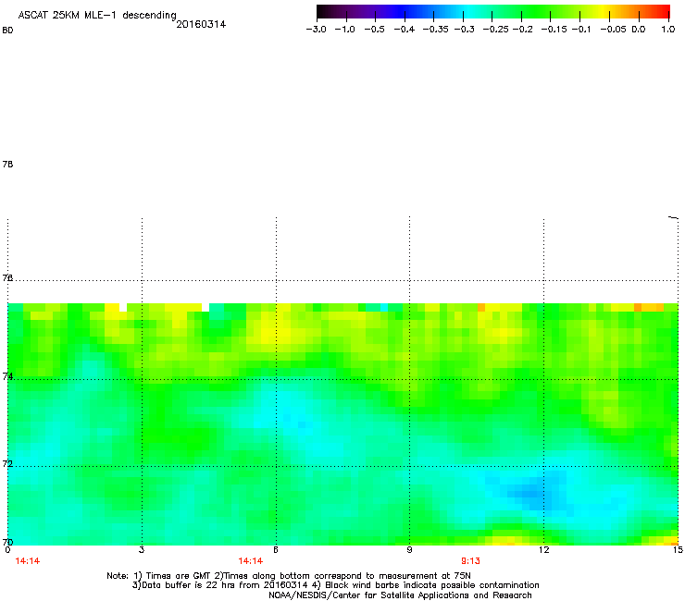Click the '-0.4' color scale label
This screenshot has height=601, width=685.
[405, 30]
